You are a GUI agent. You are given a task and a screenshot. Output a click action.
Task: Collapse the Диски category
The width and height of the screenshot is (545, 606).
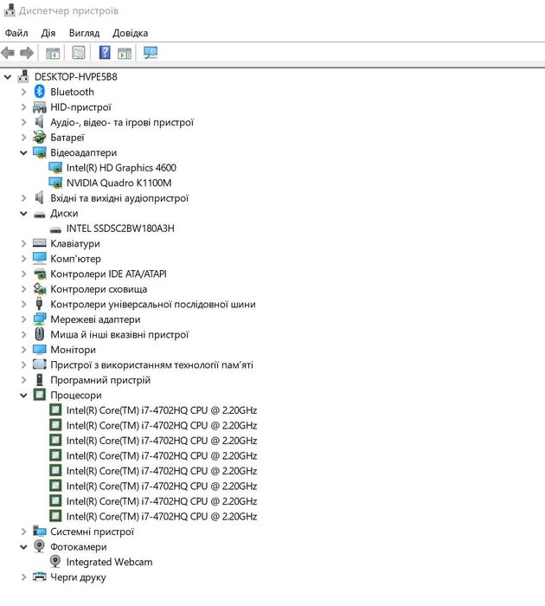coord(23,213)
